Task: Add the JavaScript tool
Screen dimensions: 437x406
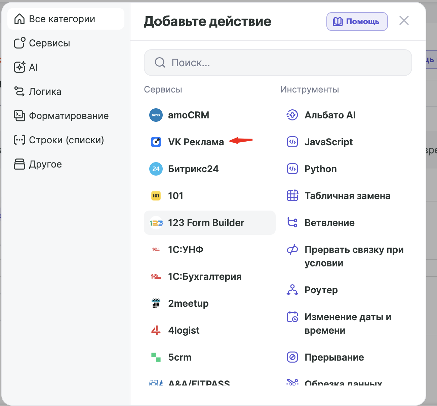Action: [346, 142]
